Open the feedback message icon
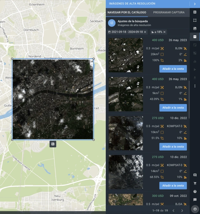The height and width of the screenshot is (214, 200). (x=195, y=200)
